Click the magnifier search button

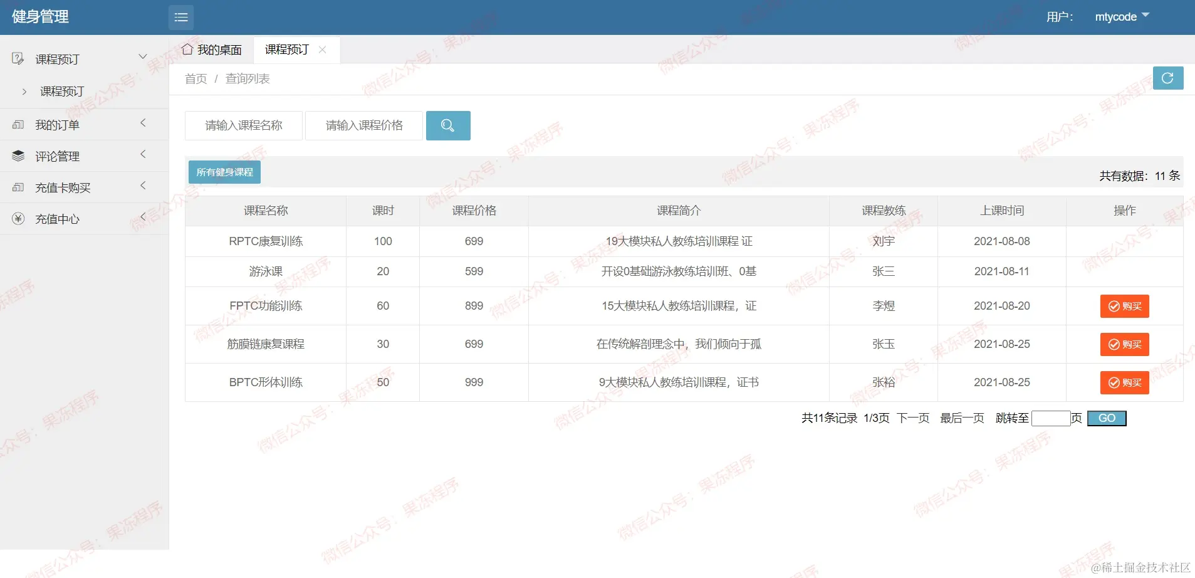(x=447, y=125)
